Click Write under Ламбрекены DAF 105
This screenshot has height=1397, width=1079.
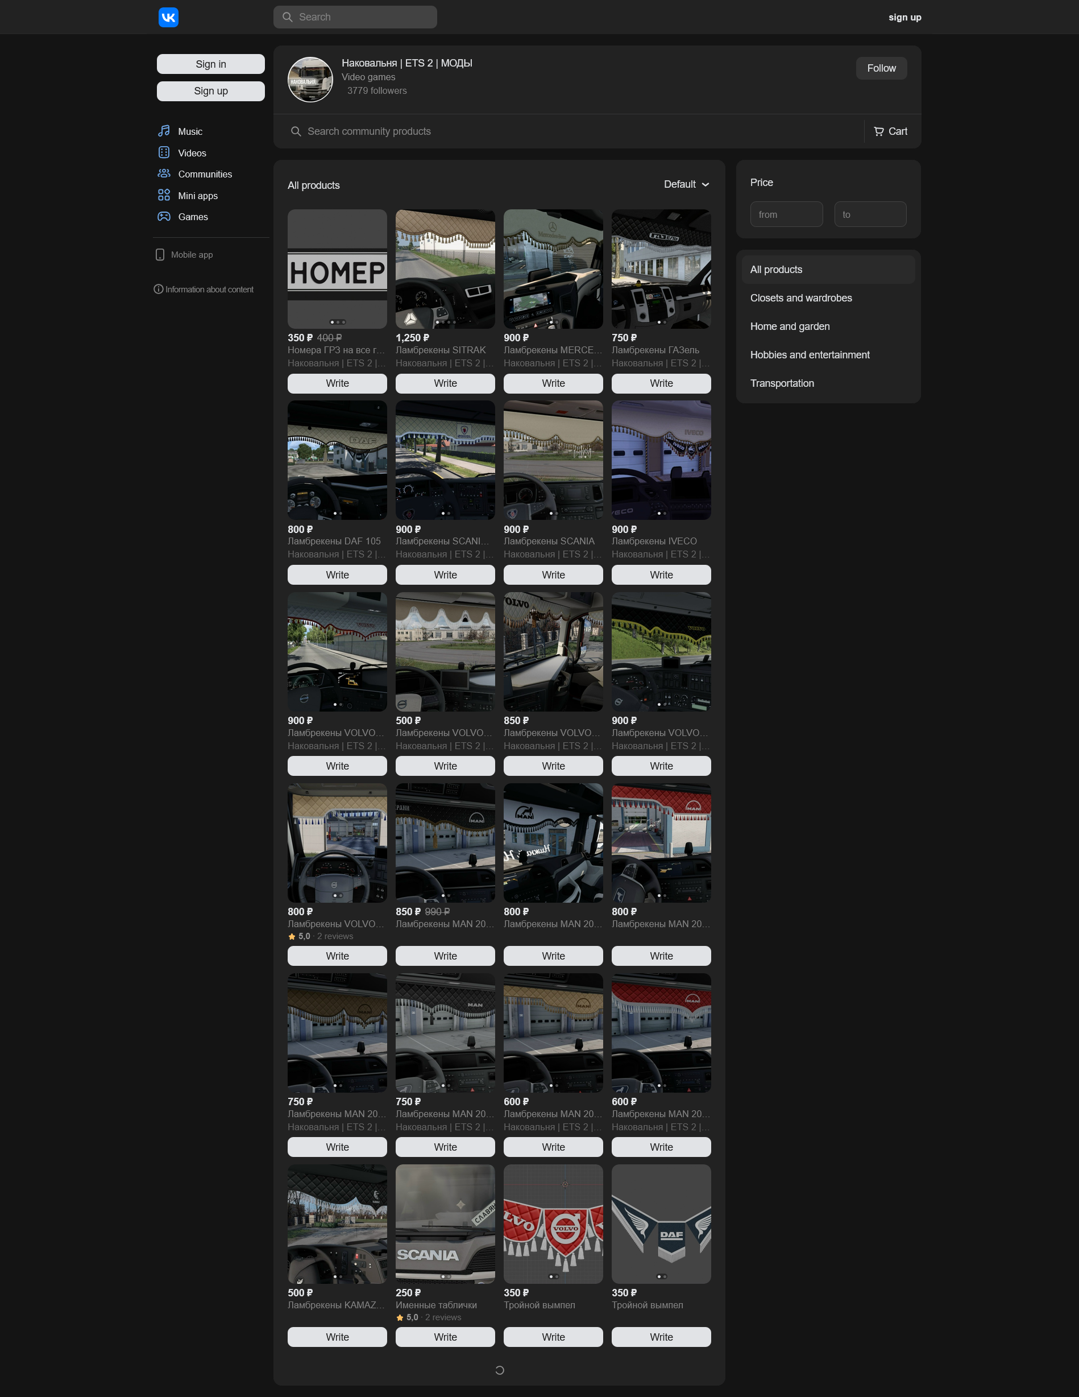tap(337, 575)
